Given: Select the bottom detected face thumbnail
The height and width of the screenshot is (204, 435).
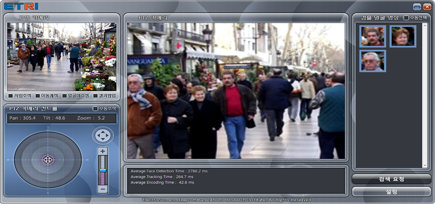Looking at the screenshot, I should tap(373, 61).
